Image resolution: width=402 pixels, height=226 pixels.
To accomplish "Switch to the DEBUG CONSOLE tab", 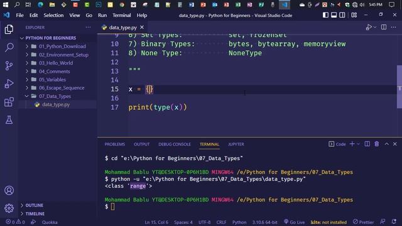I will pyautogui.click(x=175, y=144).
